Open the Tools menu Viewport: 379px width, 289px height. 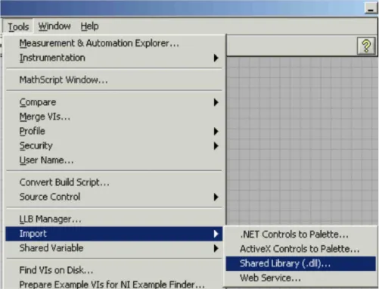pyautogui.click(x=18, y=26)
